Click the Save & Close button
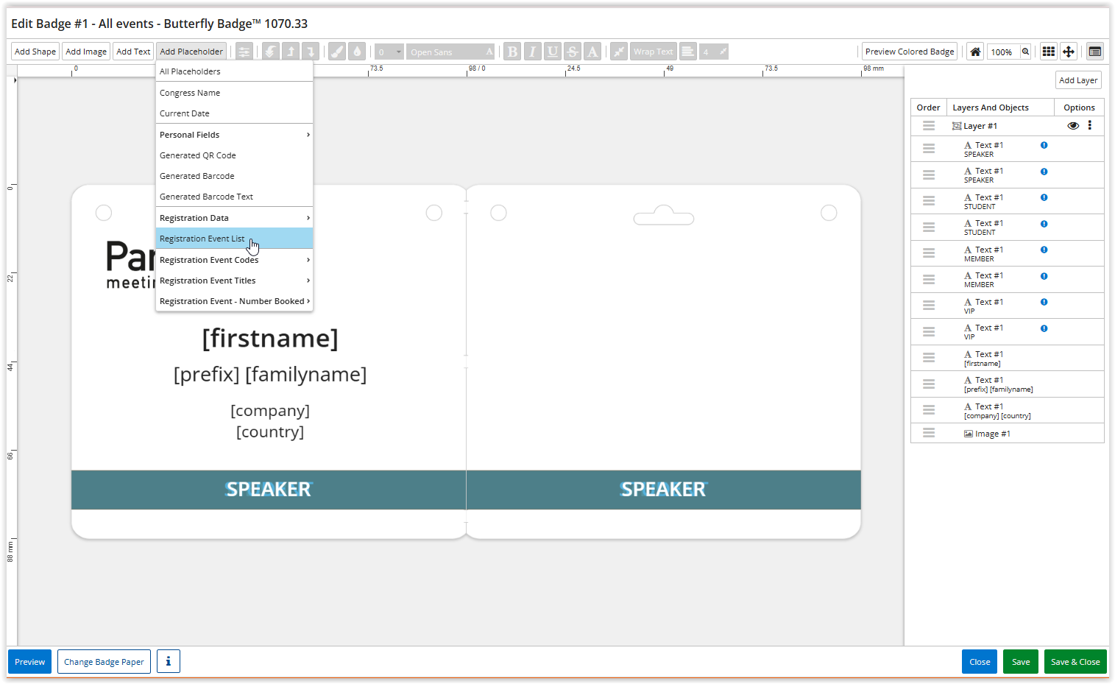This screenshot has width=1115, height=684. click(1075, 661)
